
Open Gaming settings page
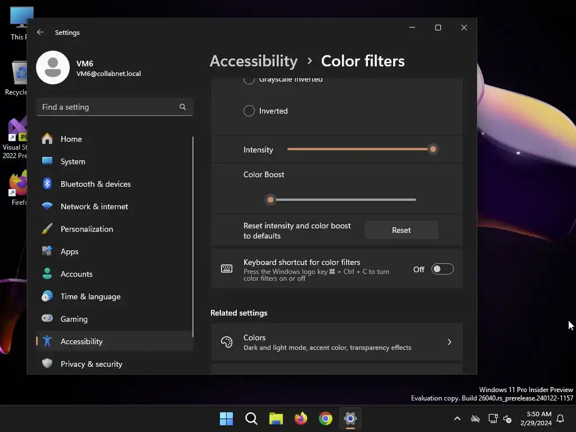114,318
